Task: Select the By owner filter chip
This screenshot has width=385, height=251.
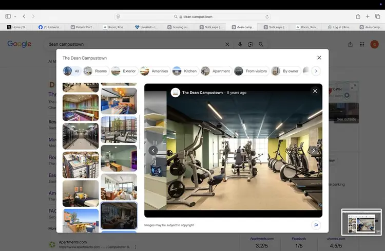Action: 286,71
